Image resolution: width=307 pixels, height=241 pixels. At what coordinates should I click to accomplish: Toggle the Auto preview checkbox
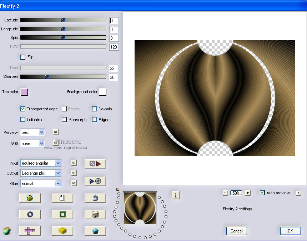(262, 193)
